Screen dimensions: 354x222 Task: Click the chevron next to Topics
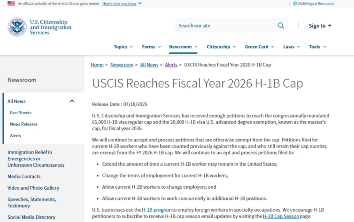[131, 47]
